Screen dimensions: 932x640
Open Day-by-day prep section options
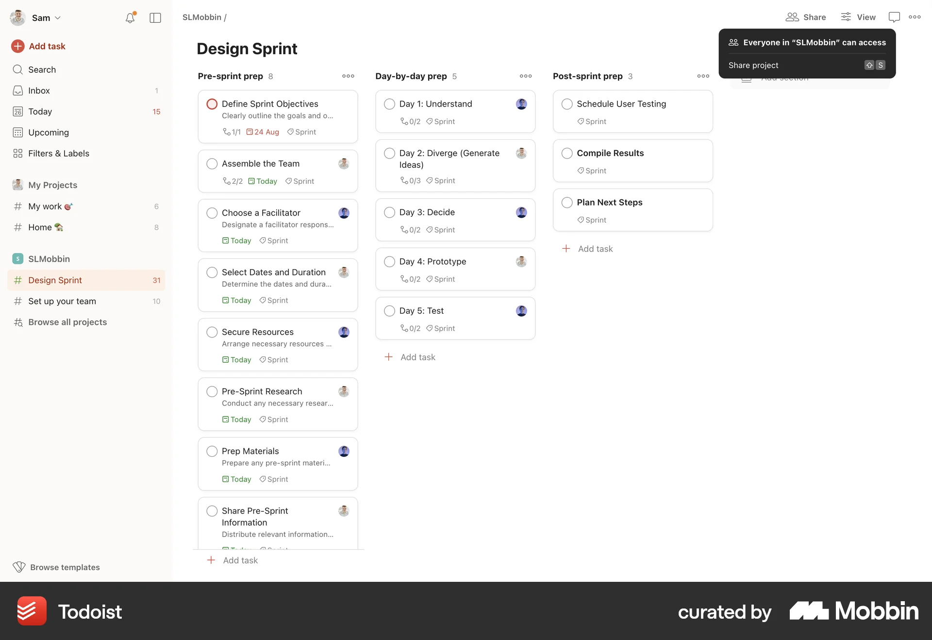[526, 76]
